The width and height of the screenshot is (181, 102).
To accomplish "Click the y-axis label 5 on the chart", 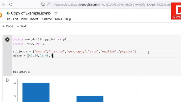I will click(15, 96).
